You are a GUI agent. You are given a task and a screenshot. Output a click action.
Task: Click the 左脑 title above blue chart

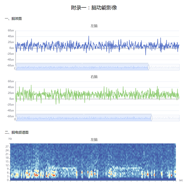[x=94, y=26]
